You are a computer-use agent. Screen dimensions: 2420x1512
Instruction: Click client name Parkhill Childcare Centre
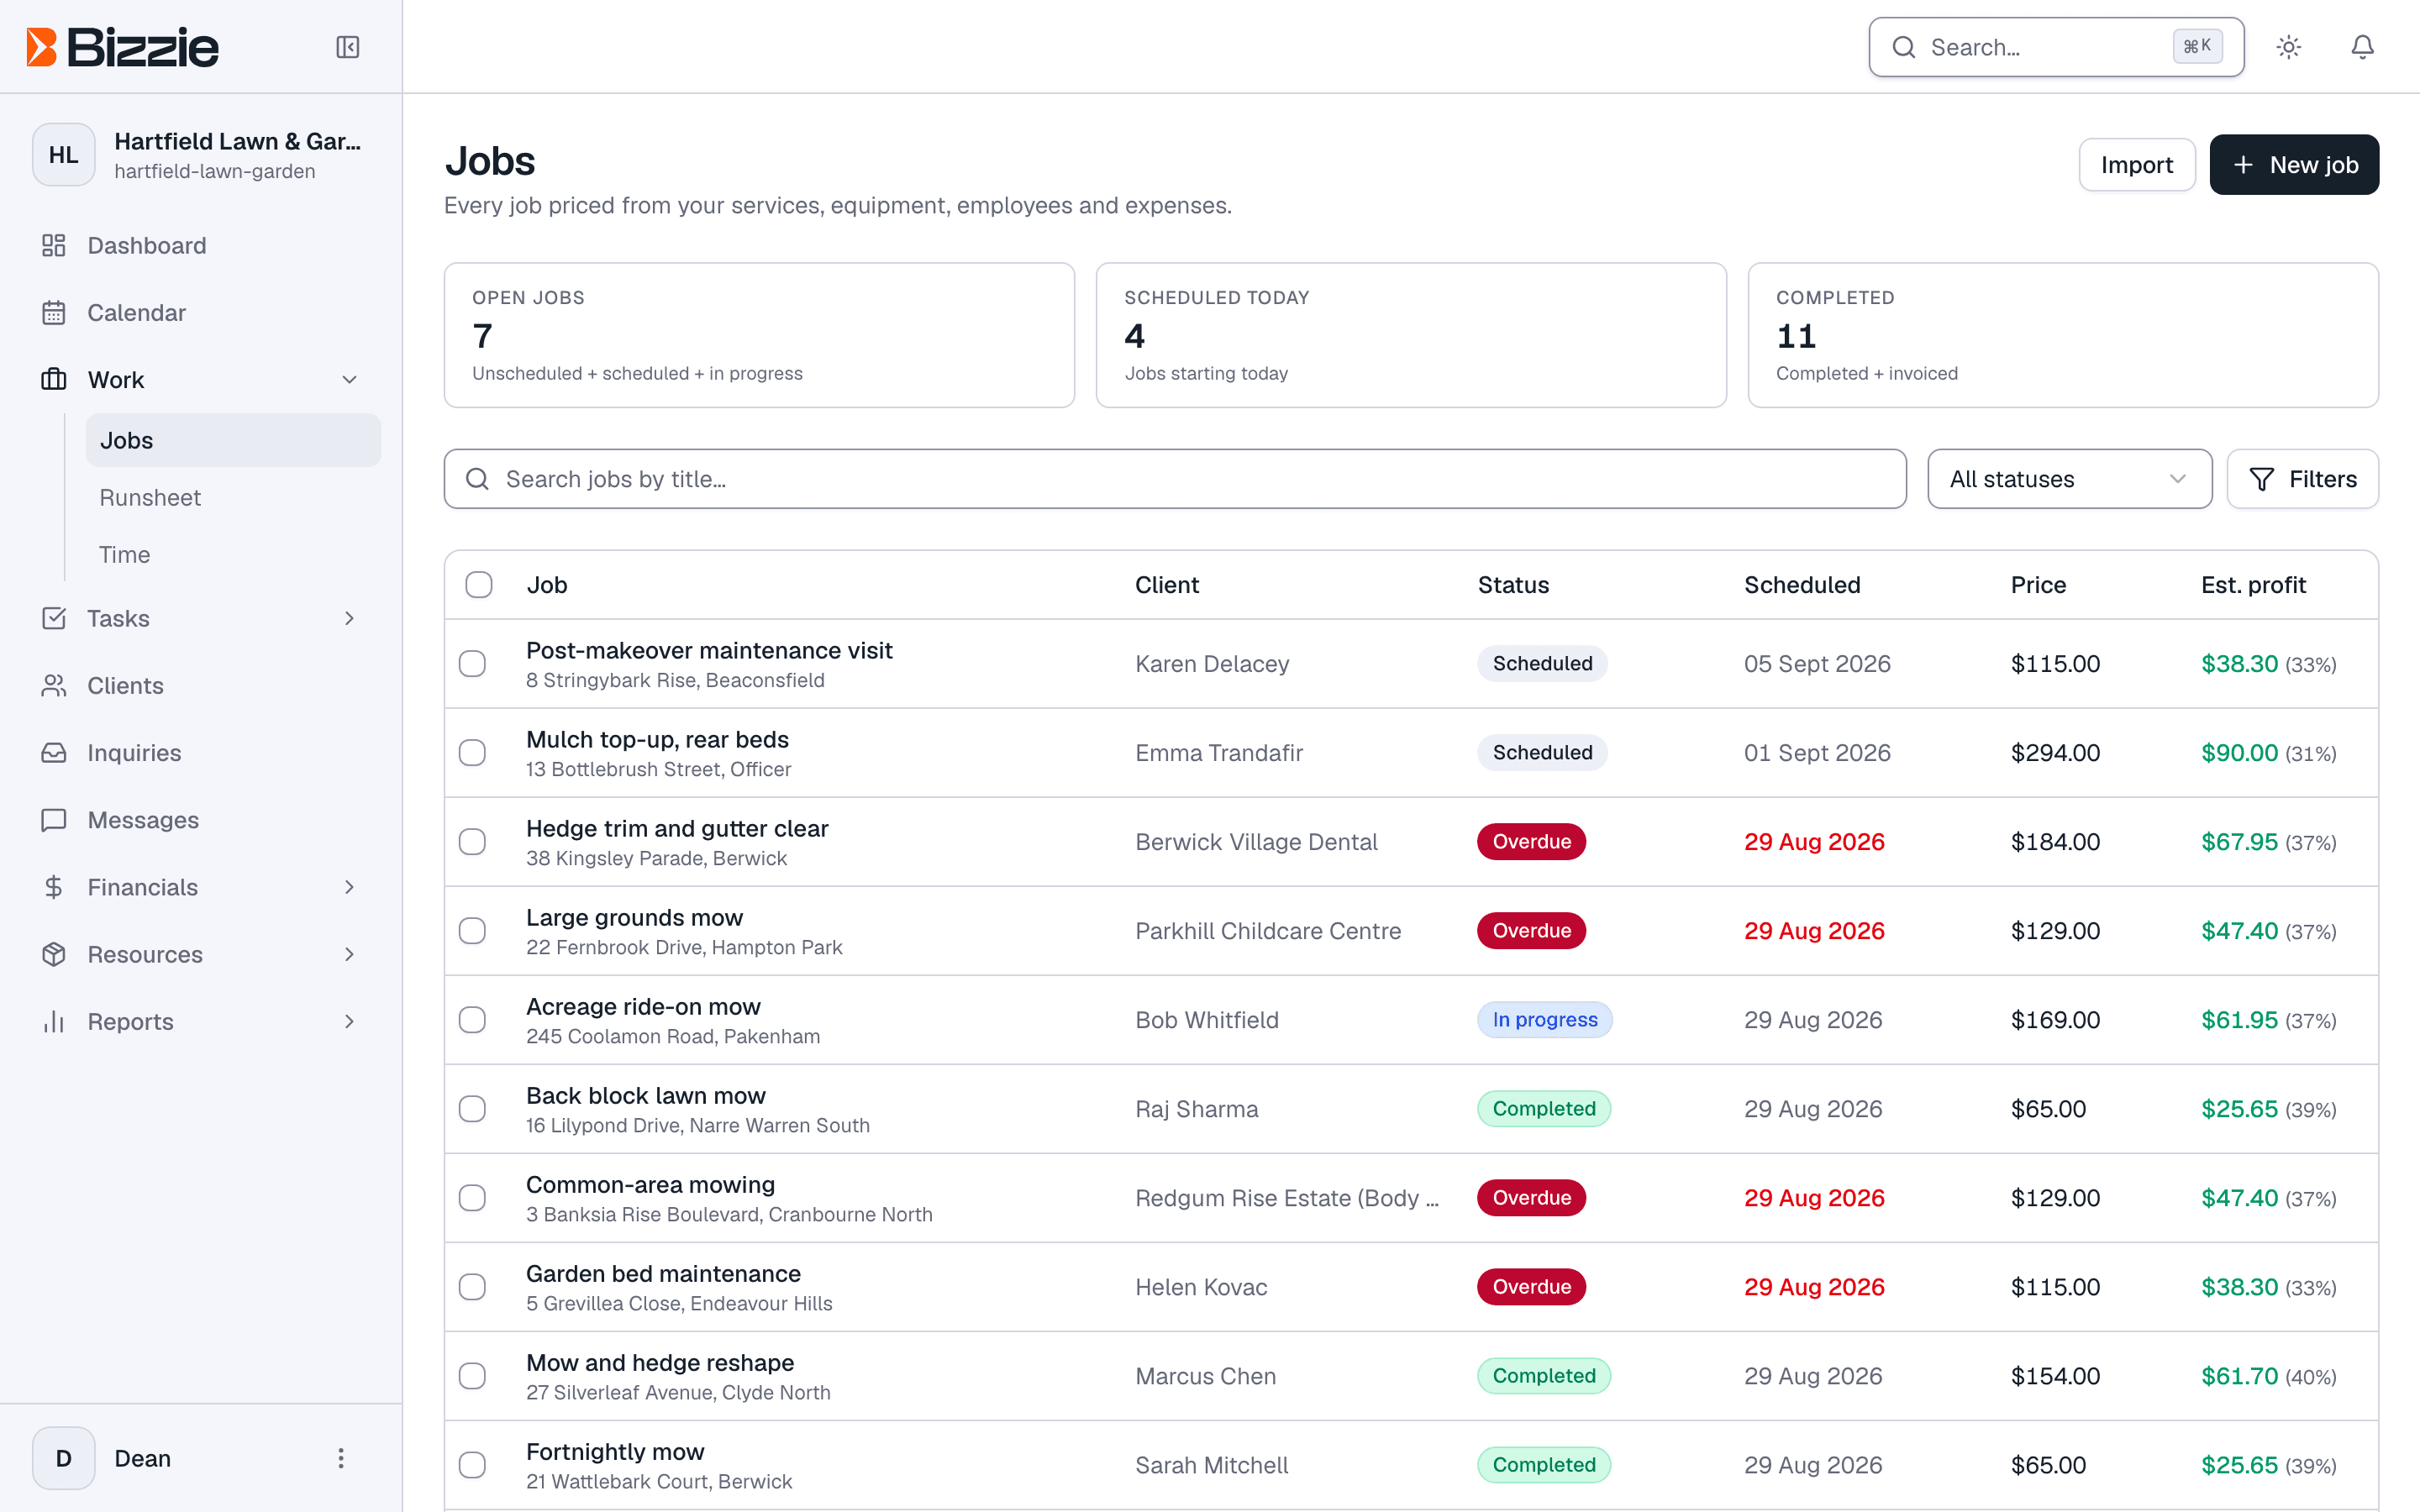(x=1268, y=931)
